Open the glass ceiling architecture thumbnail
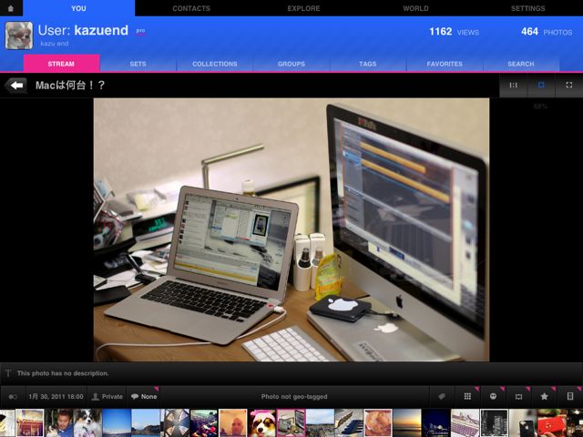This screenshot has width=583, height=437. (x=175, y=422)
